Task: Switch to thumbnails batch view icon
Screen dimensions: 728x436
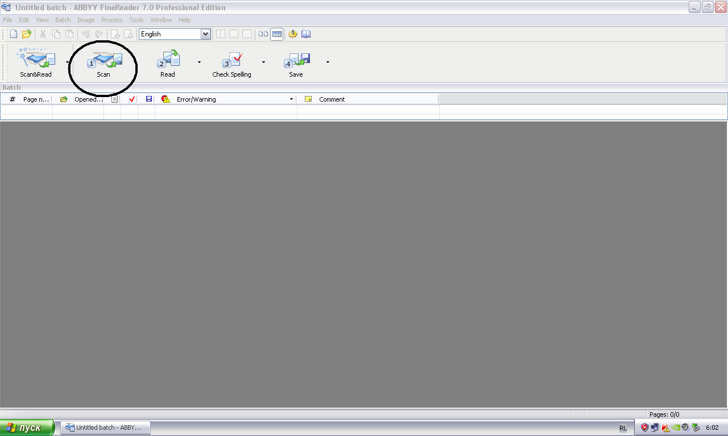Action: pyautogui.click(x=263, y=34)
